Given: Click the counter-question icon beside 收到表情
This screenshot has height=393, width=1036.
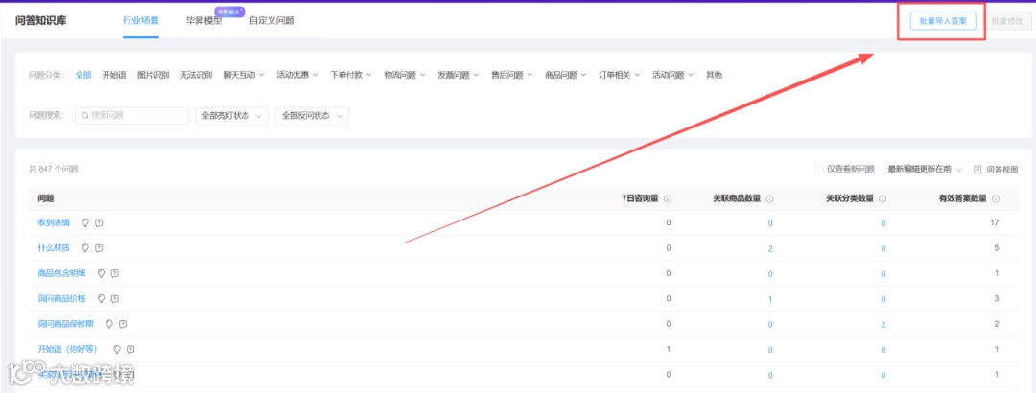Looking at the screenshot, I should tap(99, 222).
